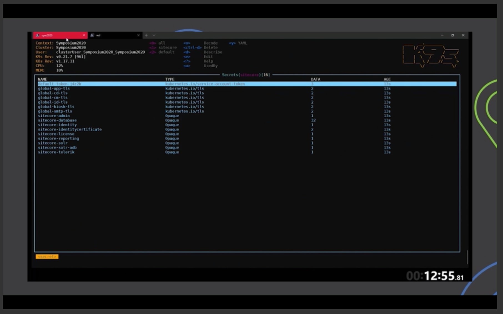The height and width of the screenshot is (314, 503).
Task: Click the kubernetes.io/service-account-token type cell
Action: point(205,84)
